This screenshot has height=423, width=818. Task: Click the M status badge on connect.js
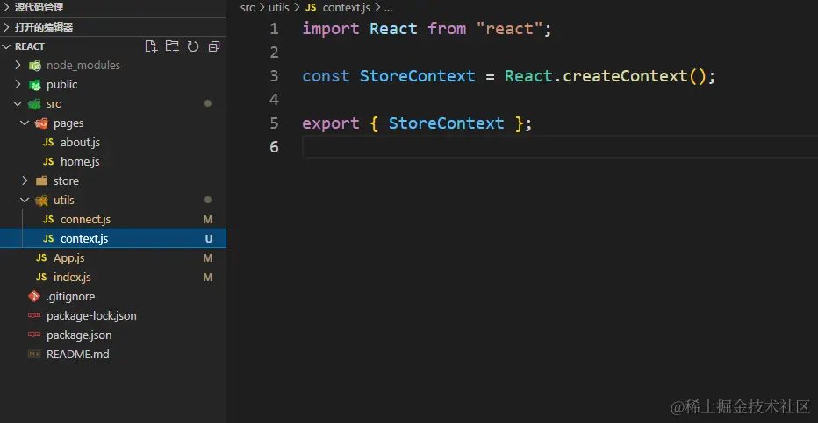click(208, 219)
